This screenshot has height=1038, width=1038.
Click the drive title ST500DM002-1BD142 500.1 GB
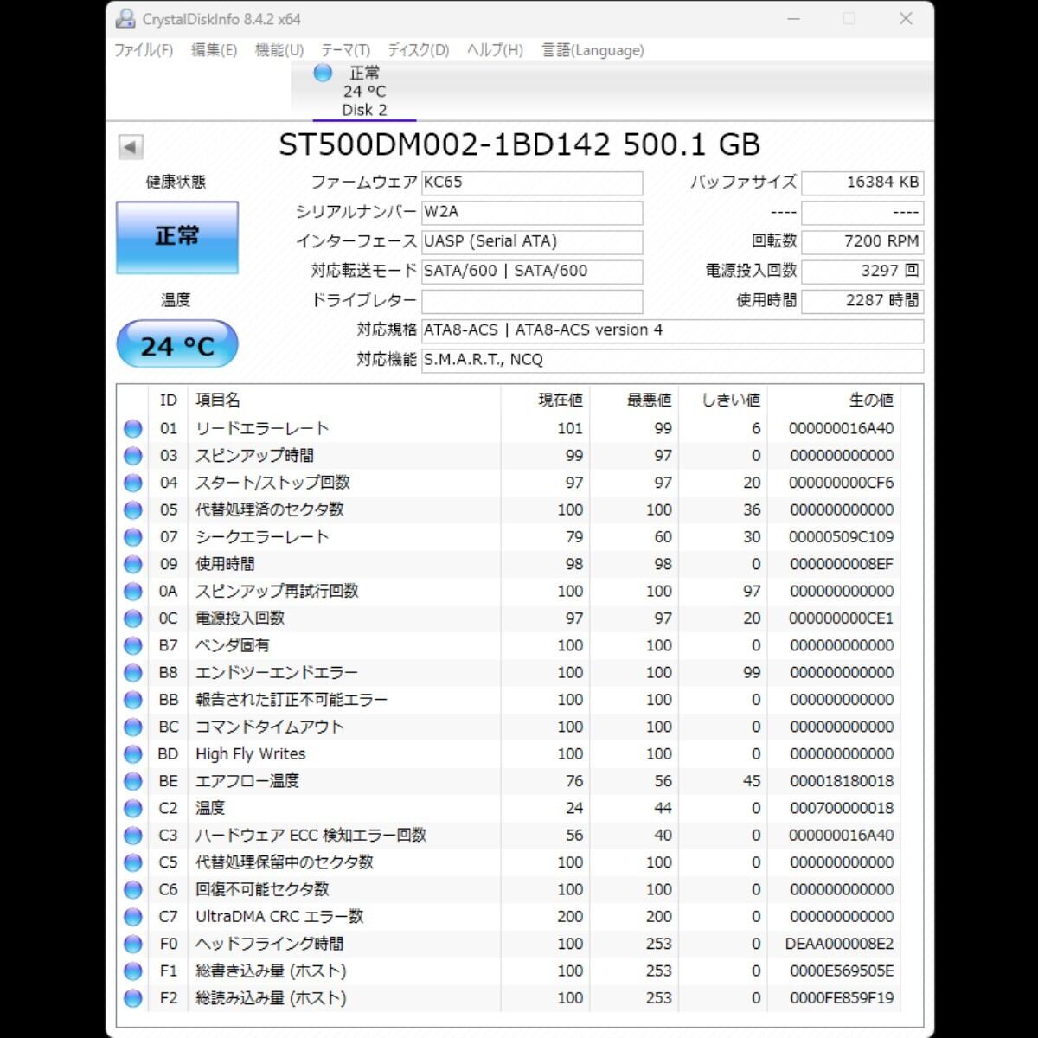[519, 144]
